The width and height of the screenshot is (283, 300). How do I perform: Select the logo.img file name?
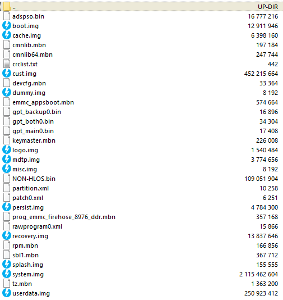(x=25, y=150)
